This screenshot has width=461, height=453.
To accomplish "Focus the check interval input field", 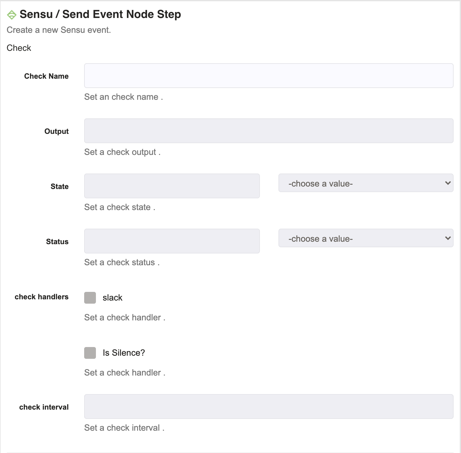I will point(269,407).
